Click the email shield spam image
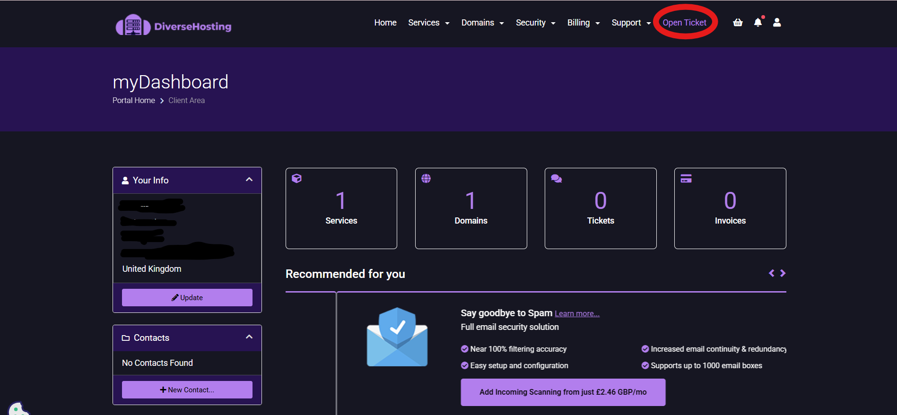 click(397, 337)
